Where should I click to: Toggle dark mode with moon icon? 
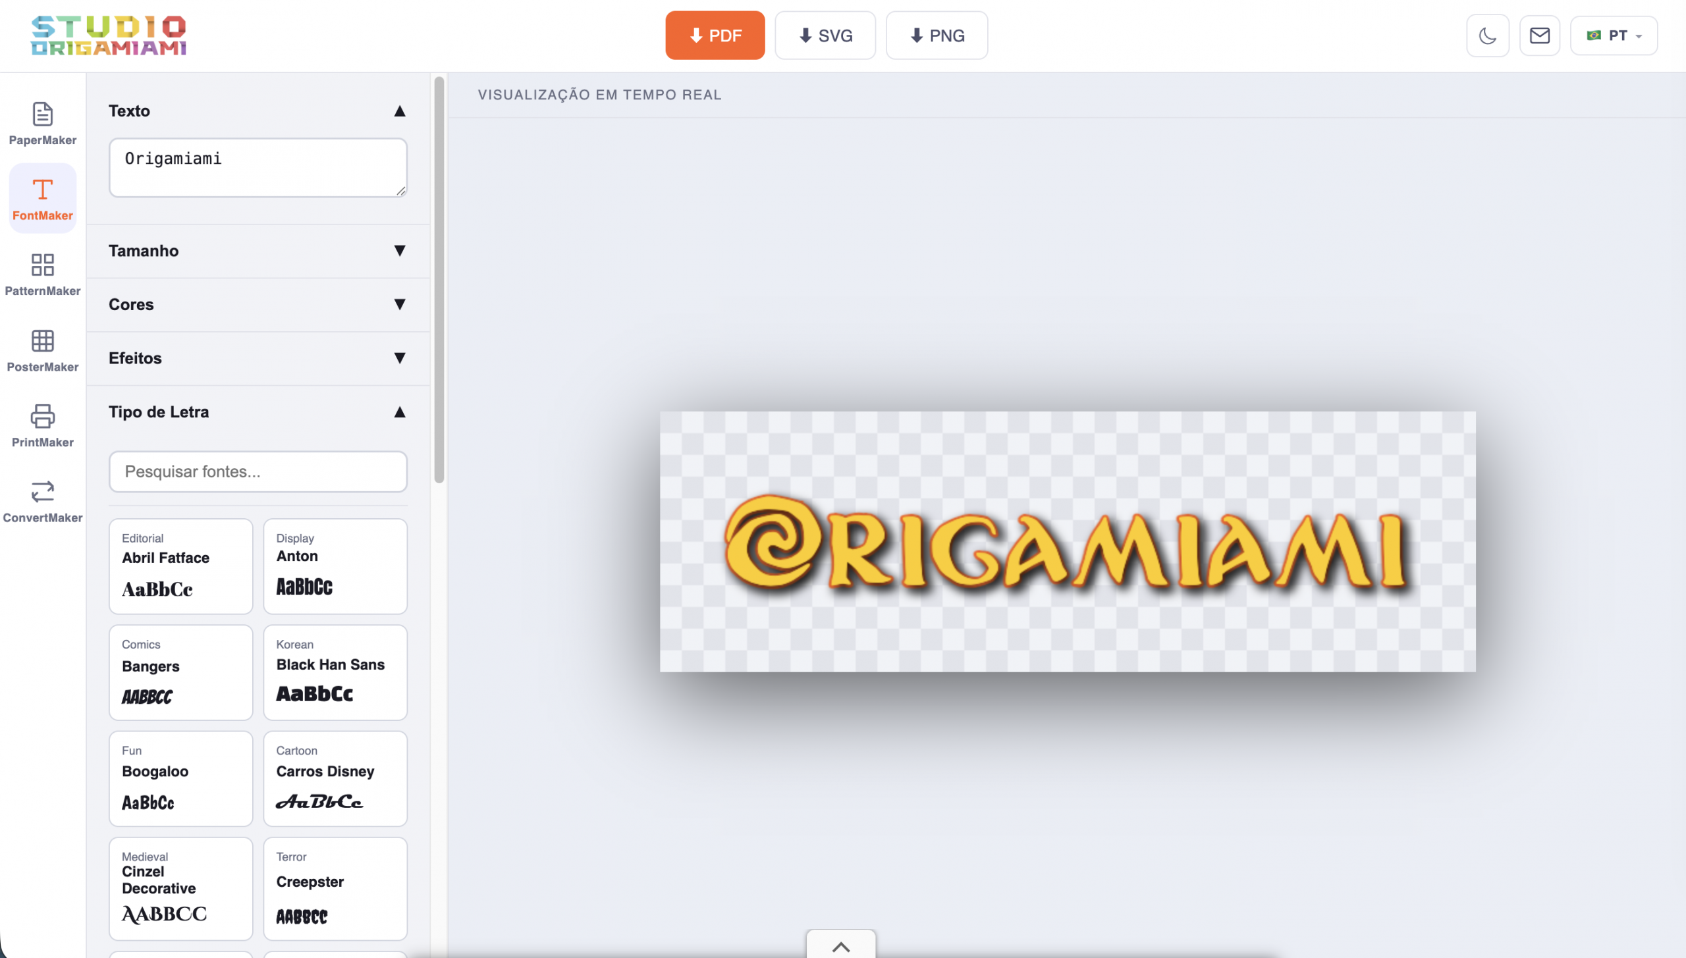[1487, 36]
